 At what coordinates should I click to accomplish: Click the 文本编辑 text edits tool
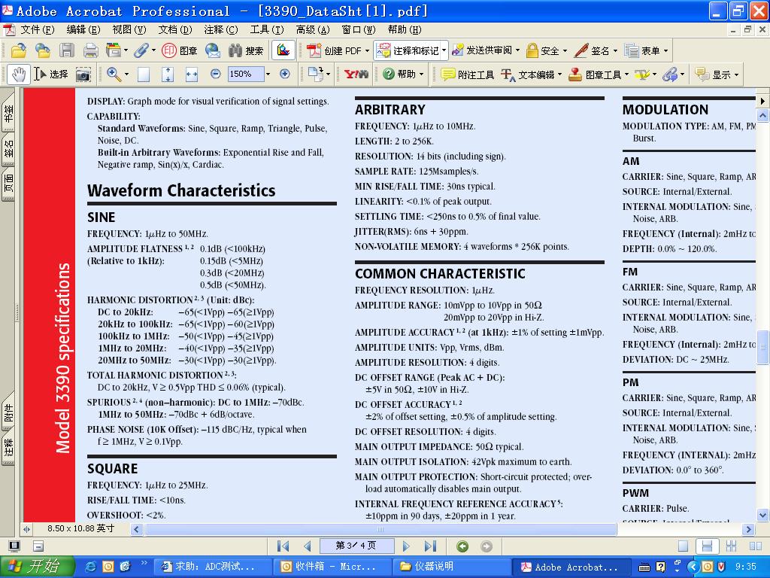(x=528, y=75)
